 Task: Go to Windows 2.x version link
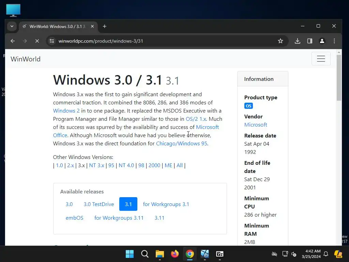click(x=71, y=165)
